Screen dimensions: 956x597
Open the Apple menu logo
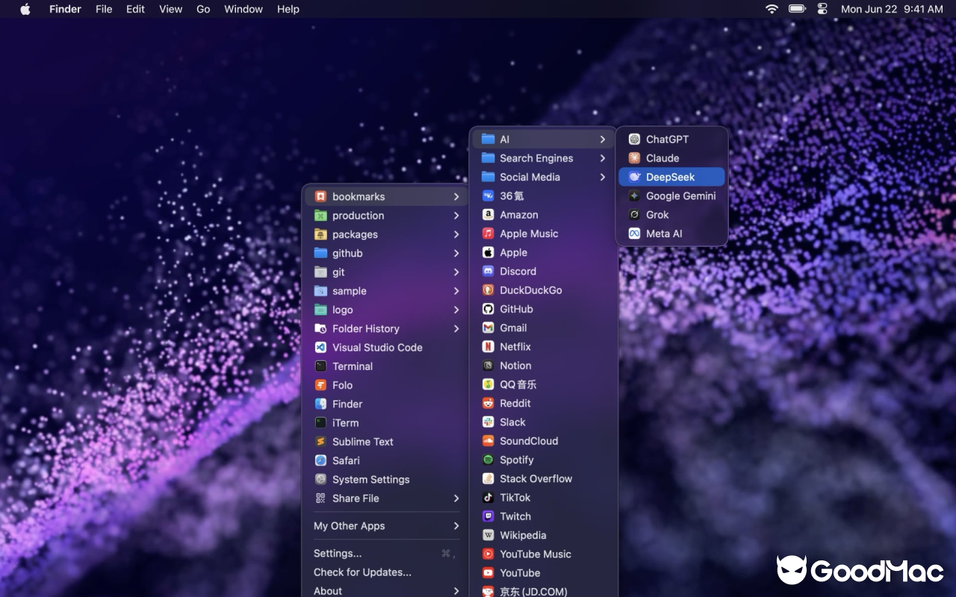point(25,9)
